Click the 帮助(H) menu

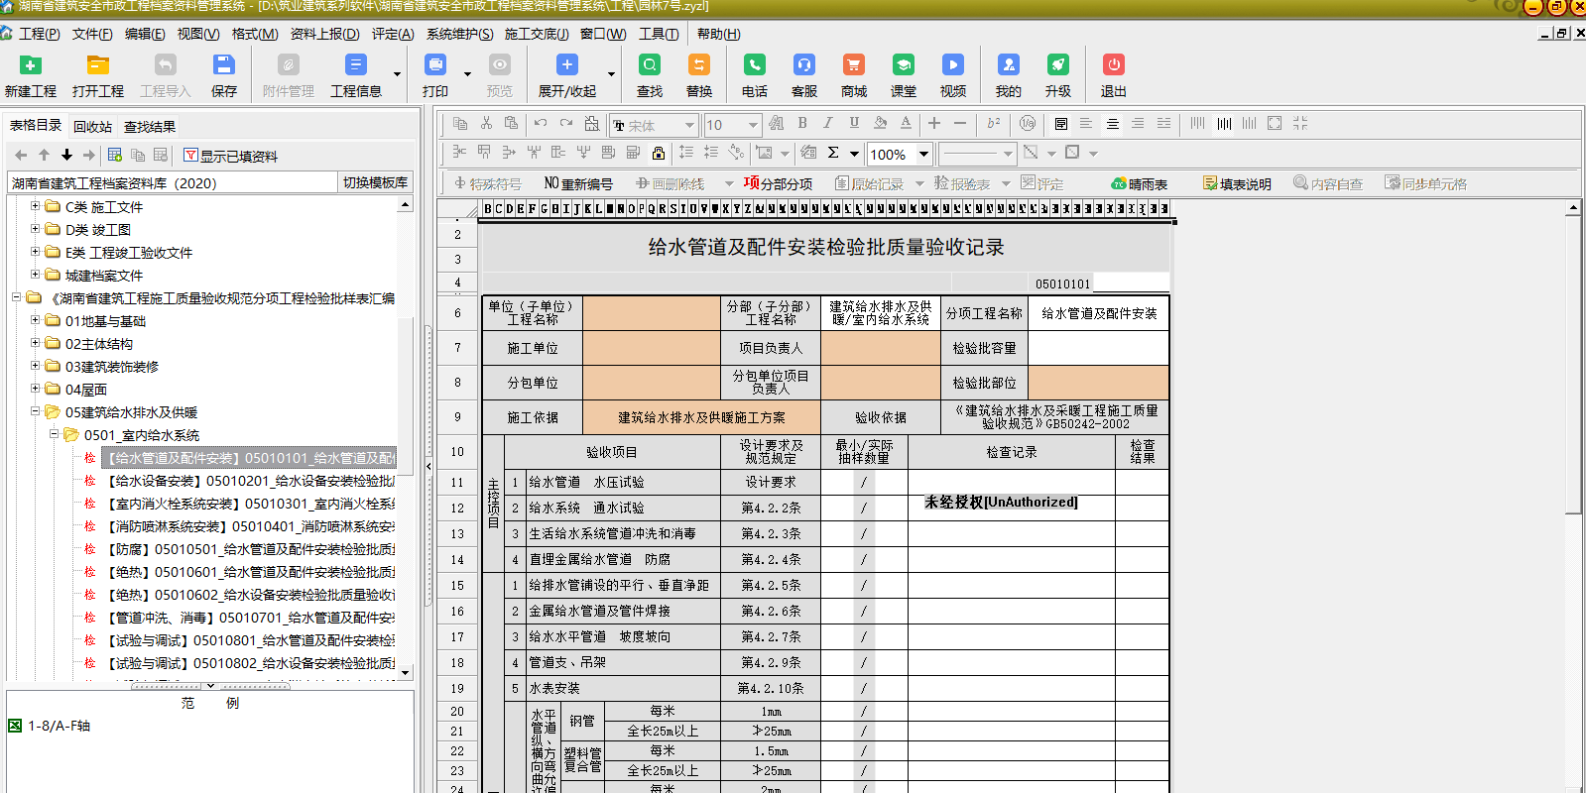coord(718,34)
